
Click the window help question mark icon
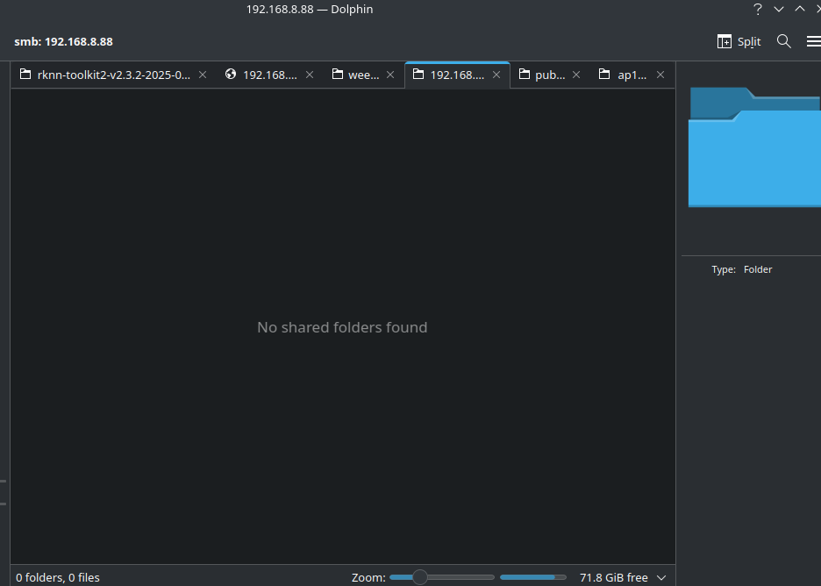(757, 9)
